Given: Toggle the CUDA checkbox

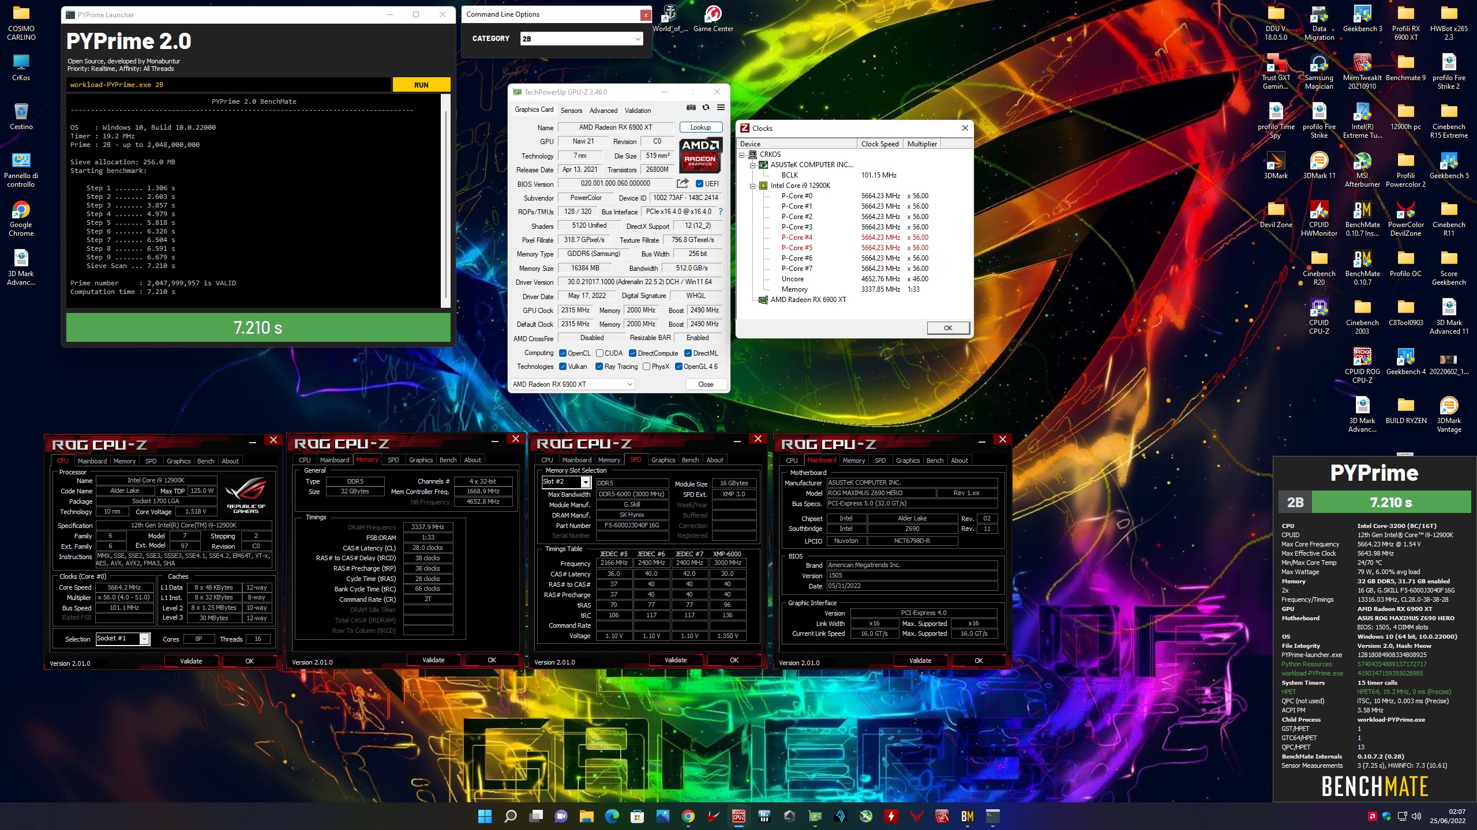Looking at the screenshot, I should [599, 353].
